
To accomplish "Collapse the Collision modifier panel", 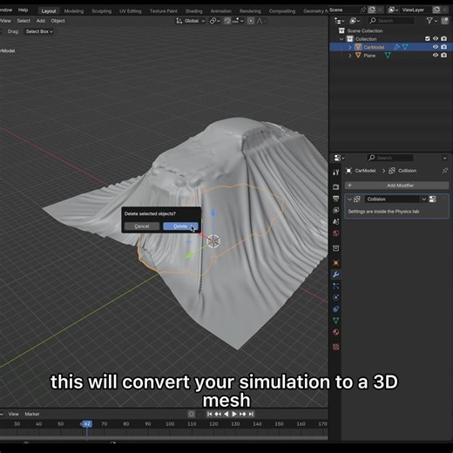I will 349,199.
